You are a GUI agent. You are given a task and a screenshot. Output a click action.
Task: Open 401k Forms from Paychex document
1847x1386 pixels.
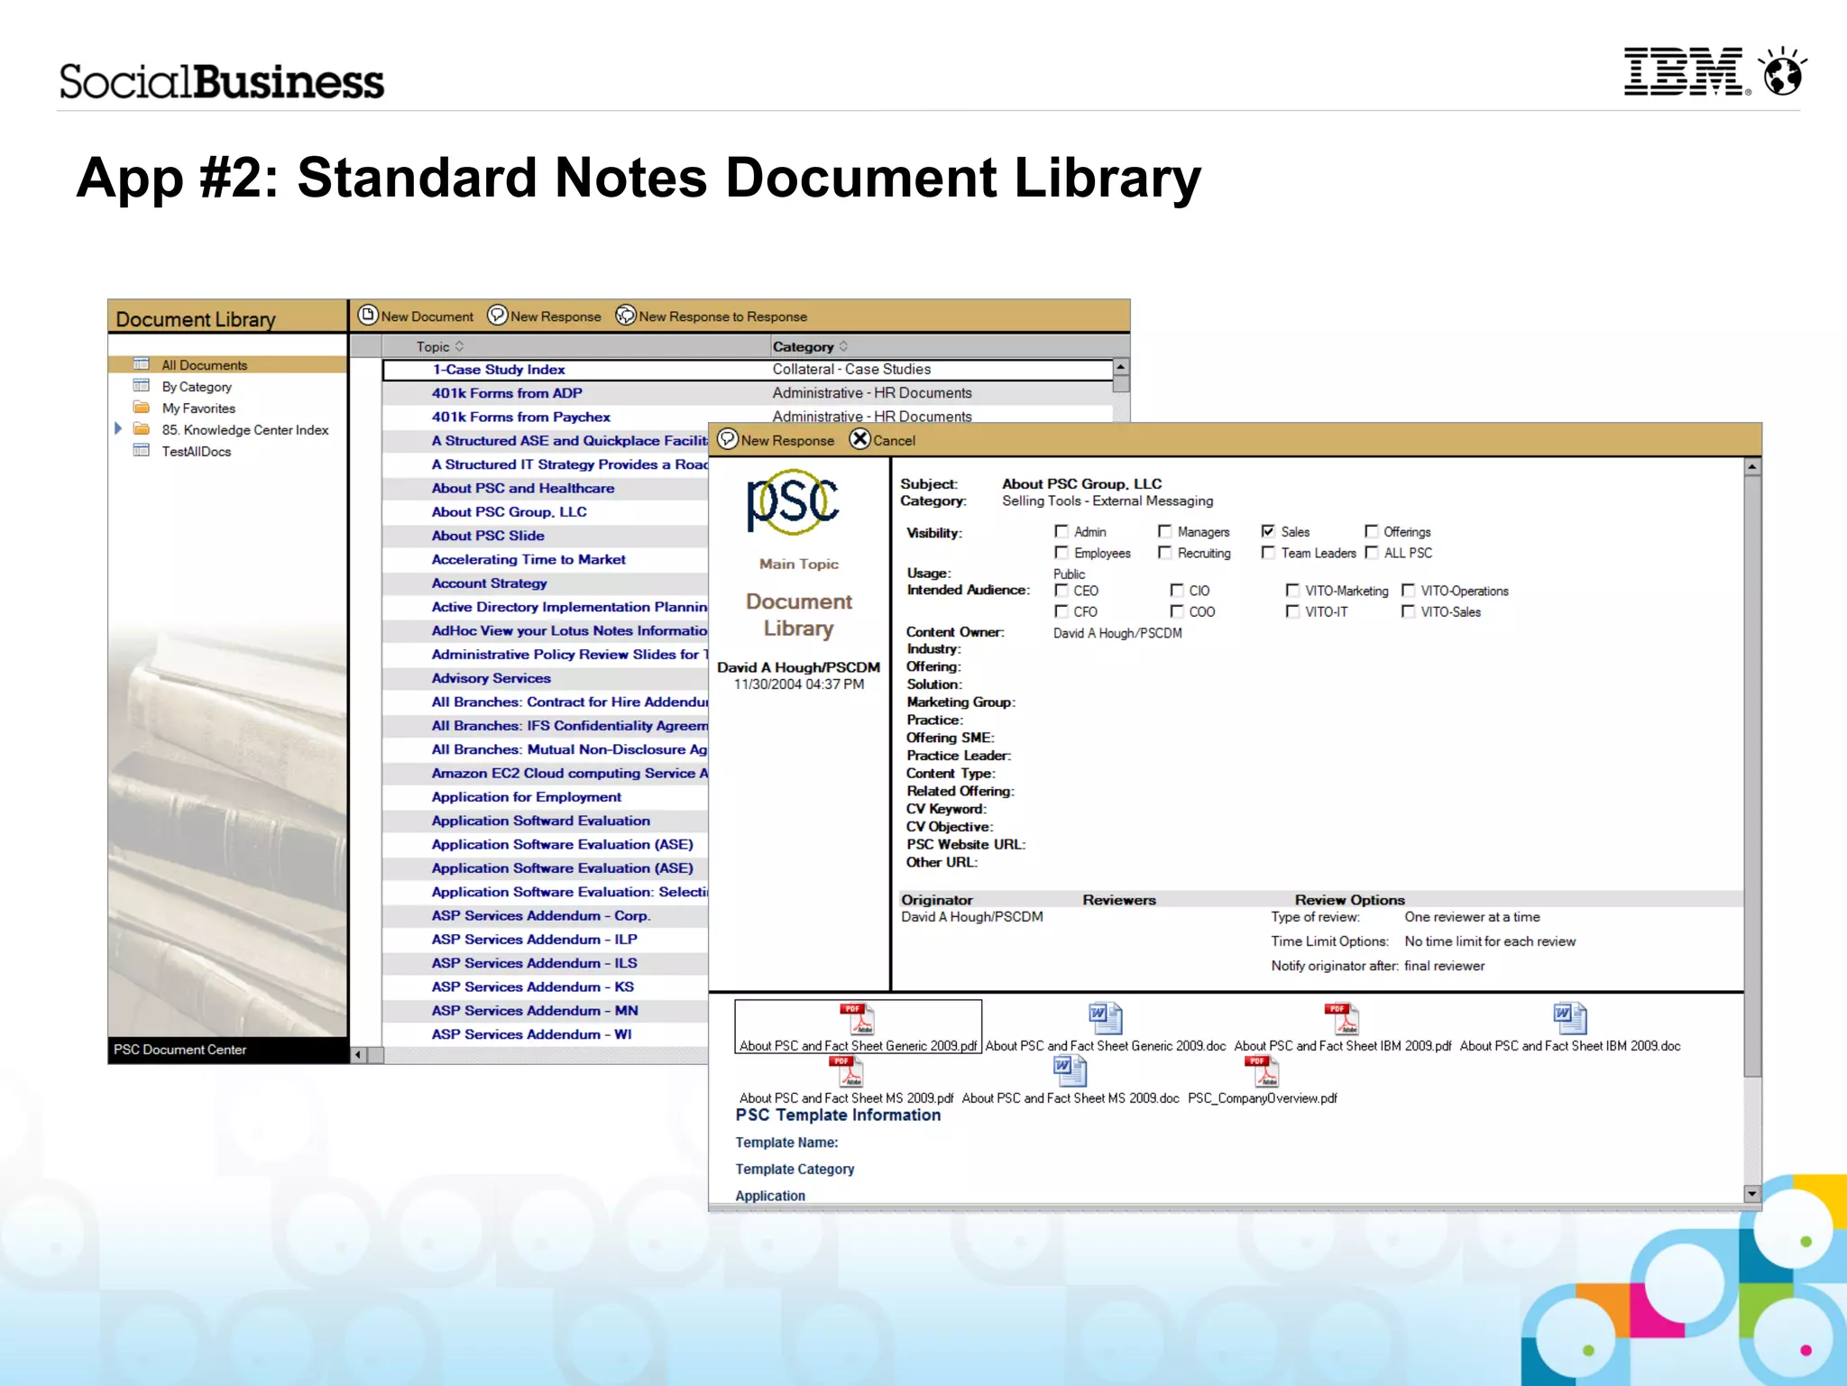click(520, 417)
